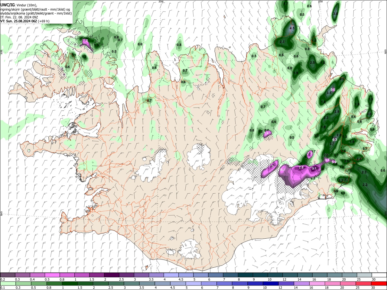This screenshot has height=290, width=387.
Task: Click the 2.4 value on the map
Action: (x=359, y=159)
